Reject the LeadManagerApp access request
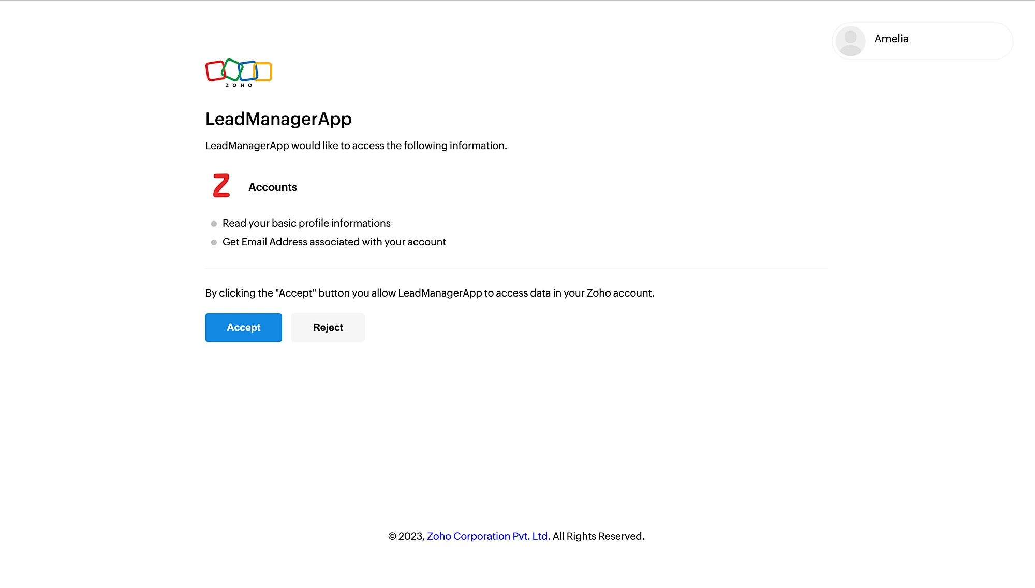The image size is (1035, 588). (x=328, y=327)
